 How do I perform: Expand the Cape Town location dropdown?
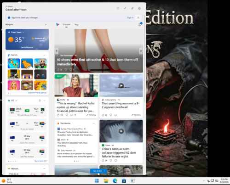[x=23, y=33]
